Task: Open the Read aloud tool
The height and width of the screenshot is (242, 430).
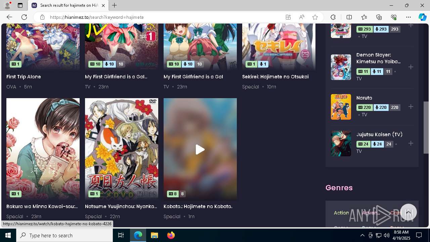Action: (x=302, y=17)
